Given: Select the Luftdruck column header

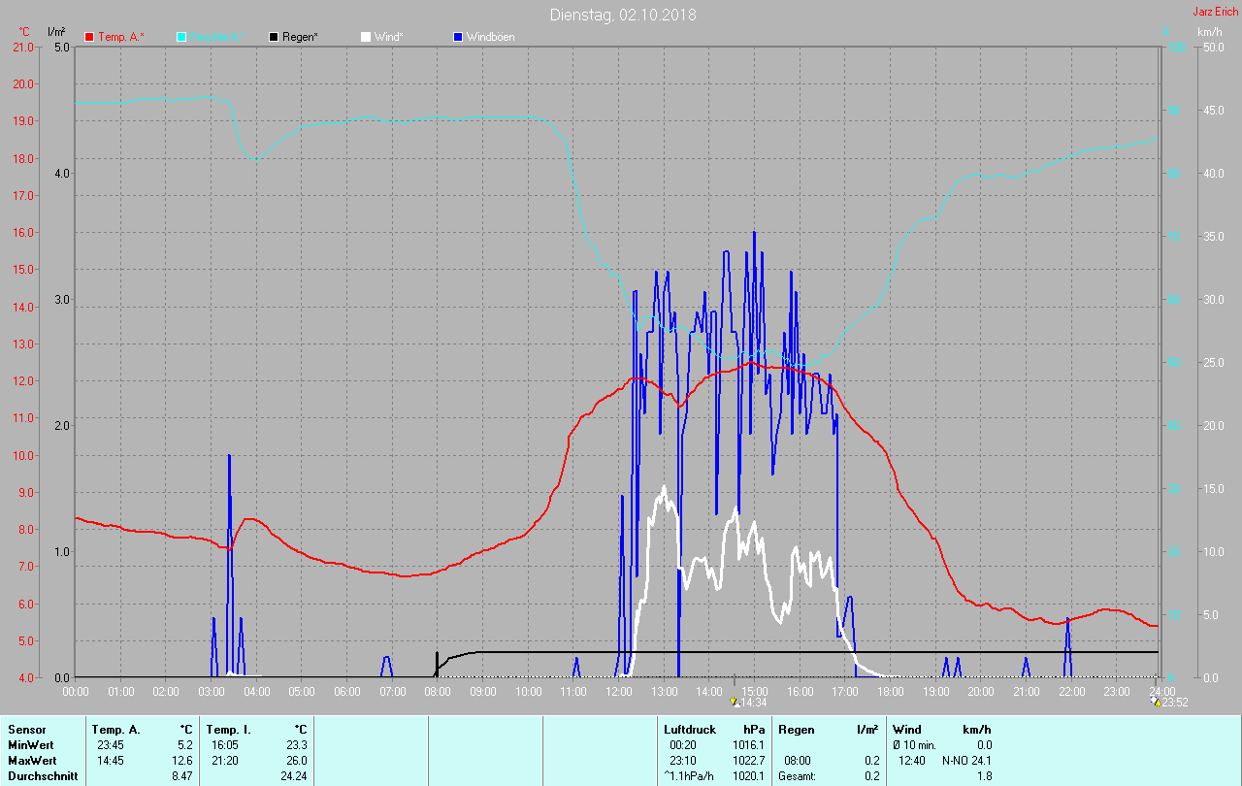Looking at the screenshot, I should [x=689, y=729].
